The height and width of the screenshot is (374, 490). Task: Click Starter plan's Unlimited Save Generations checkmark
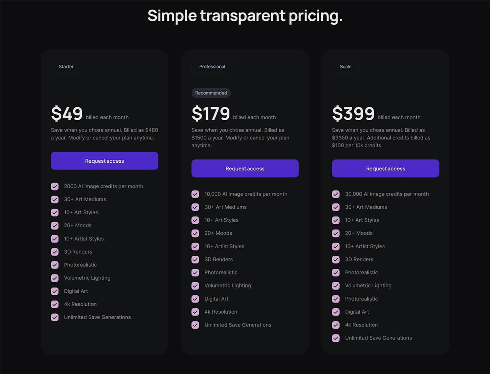[55, 317]
